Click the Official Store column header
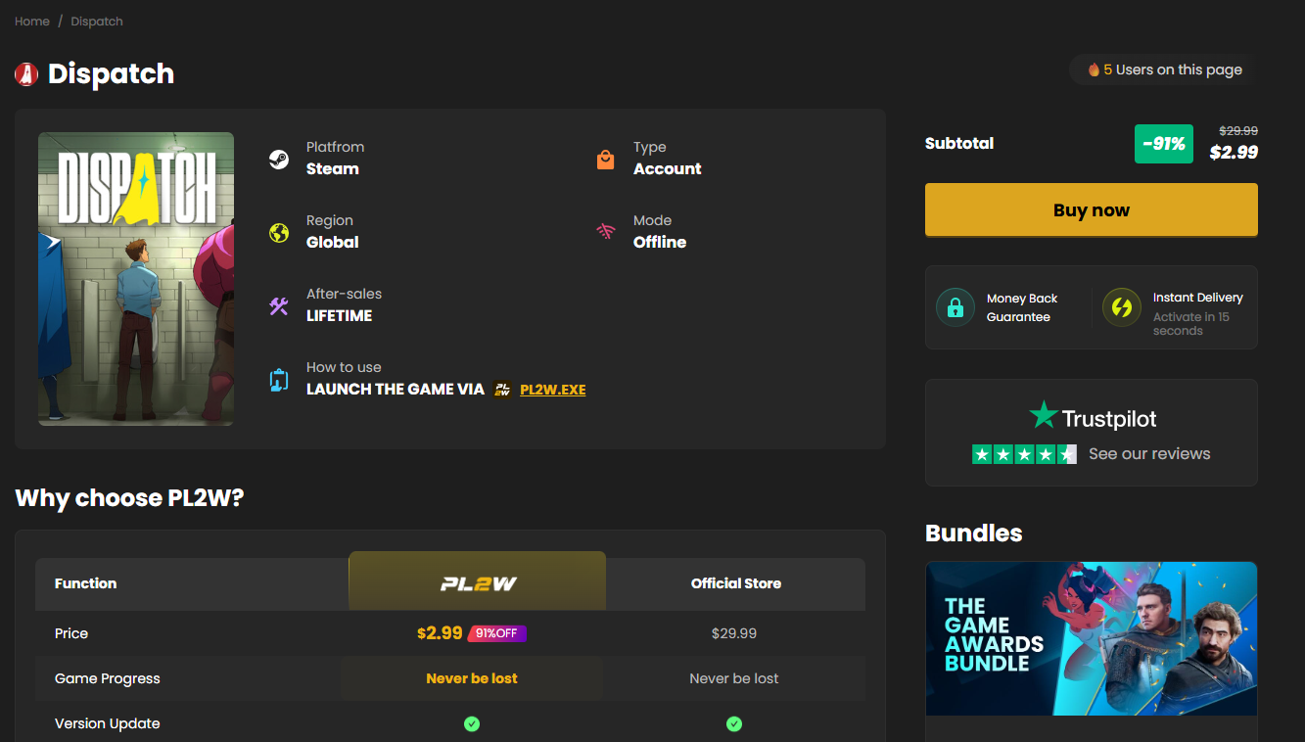 point(736,583)
